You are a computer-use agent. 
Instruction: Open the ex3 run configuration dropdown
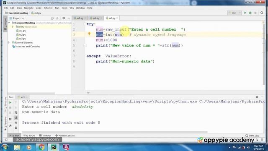tap(234, 13)
